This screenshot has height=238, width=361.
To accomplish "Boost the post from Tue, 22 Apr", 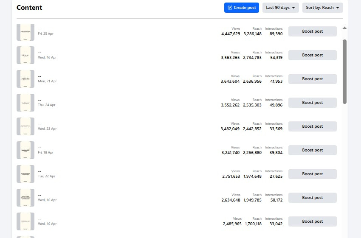I will click(313, 174).
